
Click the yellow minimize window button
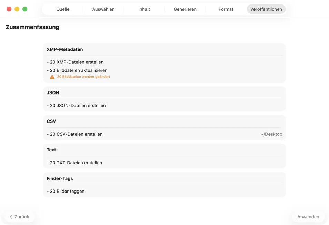(x=17, y=9)
